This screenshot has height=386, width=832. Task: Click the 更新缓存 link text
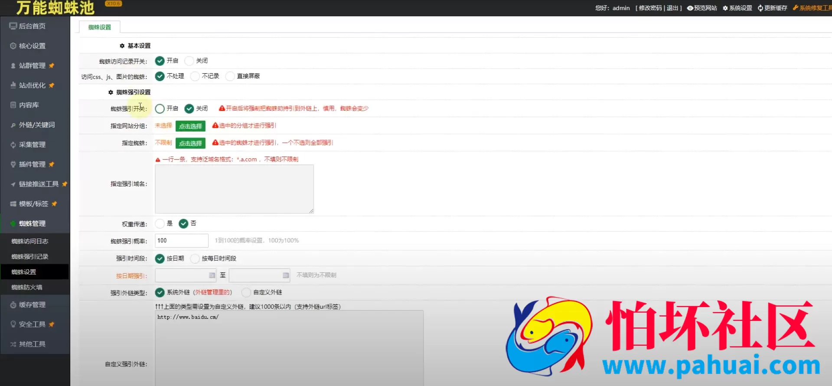point(776,8)
